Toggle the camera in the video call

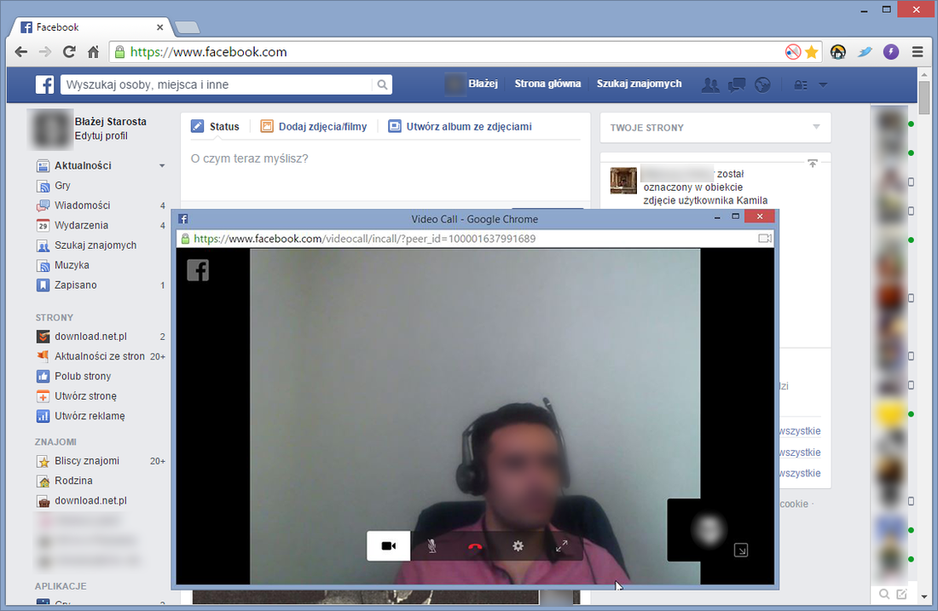tap(389, 546)
